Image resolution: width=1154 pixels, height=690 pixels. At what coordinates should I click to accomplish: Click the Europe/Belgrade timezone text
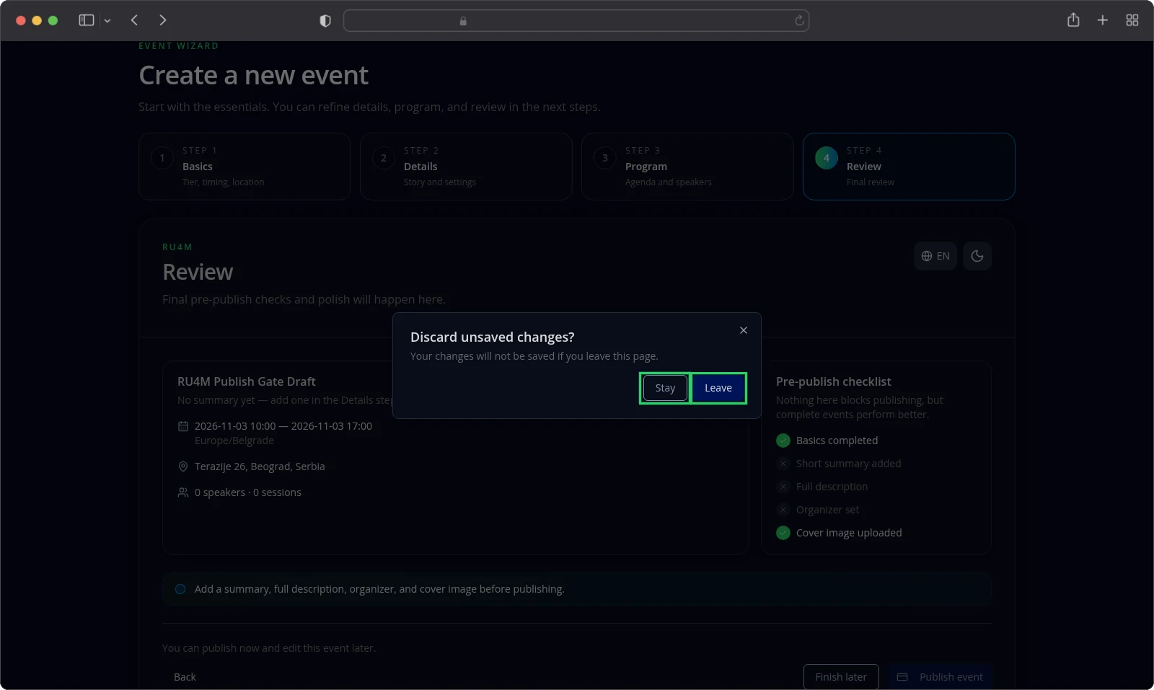[x=234, y=441]
